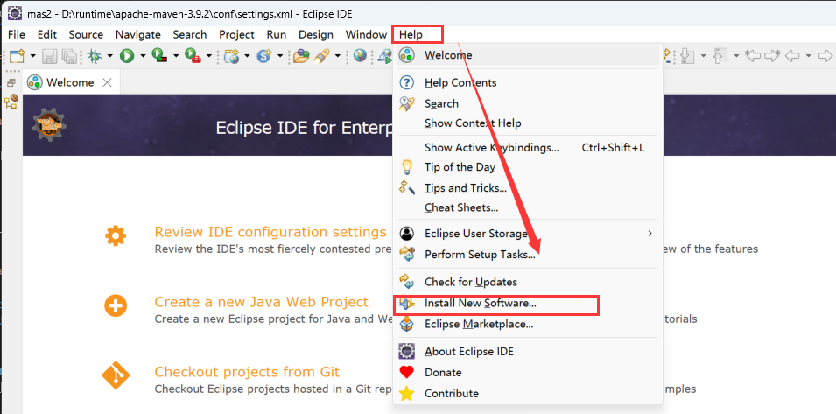The image size is (836, 414).
Task: Click the Save disk toolbar icon
Action: click(50, 55)
